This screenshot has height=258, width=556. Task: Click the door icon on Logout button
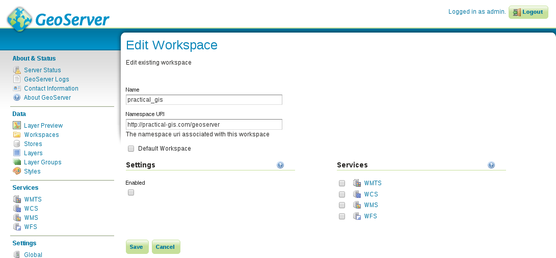click(517, 12)
